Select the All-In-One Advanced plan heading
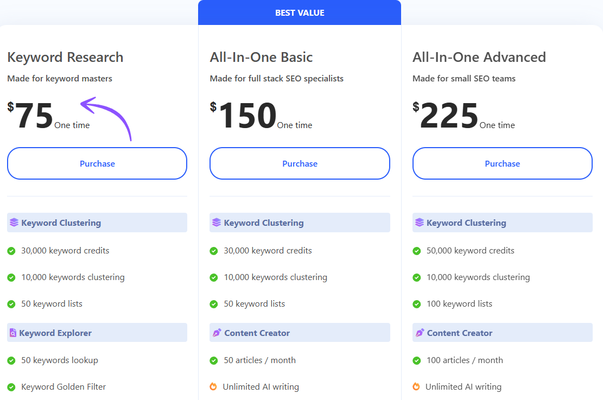Screen dimensions: 603x400 (x=479, y=57)
